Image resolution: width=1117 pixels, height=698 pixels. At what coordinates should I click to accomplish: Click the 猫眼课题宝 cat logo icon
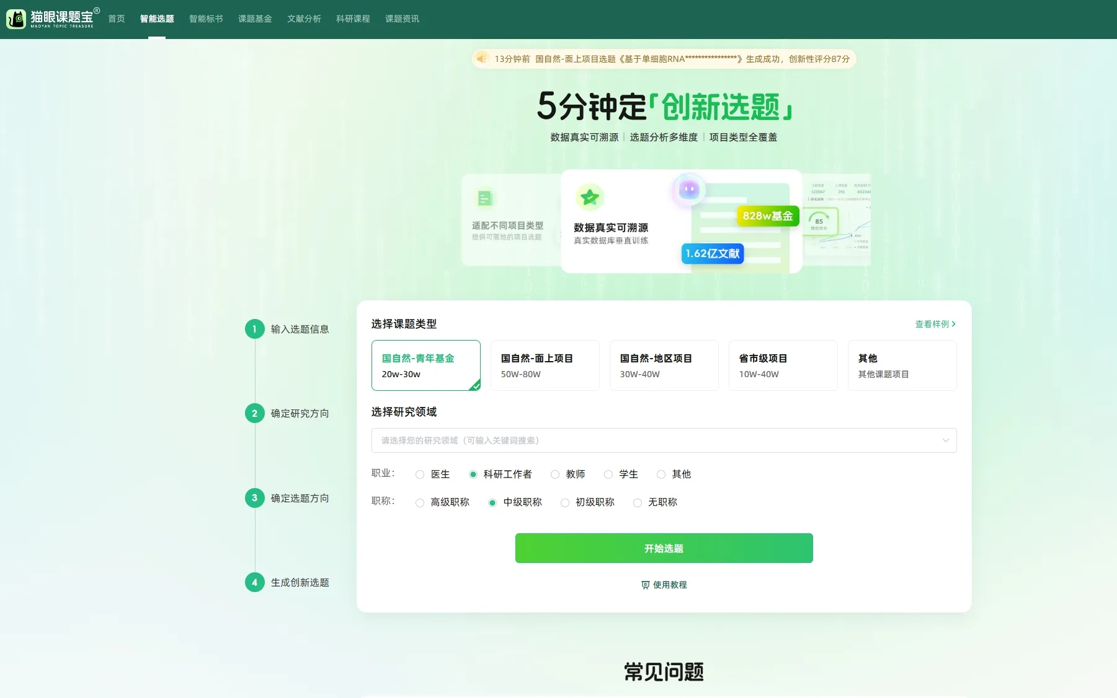pos(16,19)
